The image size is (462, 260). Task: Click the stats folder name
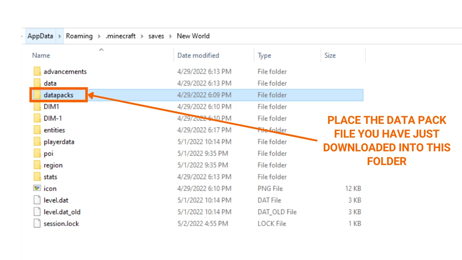51,177
